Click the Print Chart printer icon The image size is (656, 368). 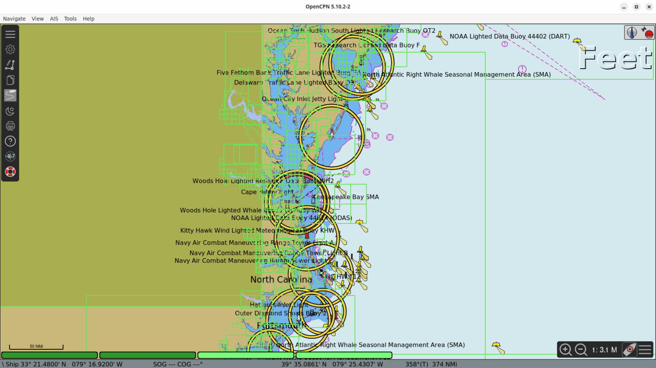tap(10, 126)
